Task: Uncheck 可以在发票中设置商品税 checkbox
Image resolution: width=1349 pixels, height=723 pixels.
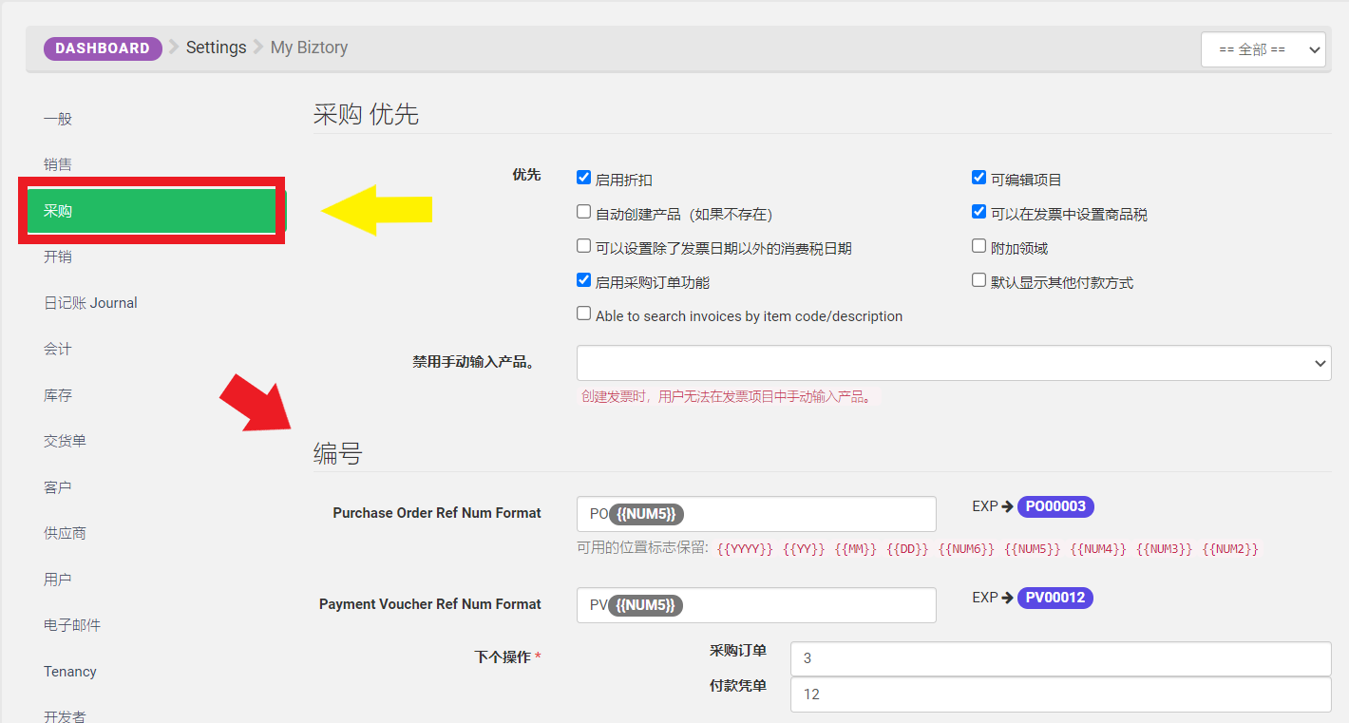Action: 979,212
